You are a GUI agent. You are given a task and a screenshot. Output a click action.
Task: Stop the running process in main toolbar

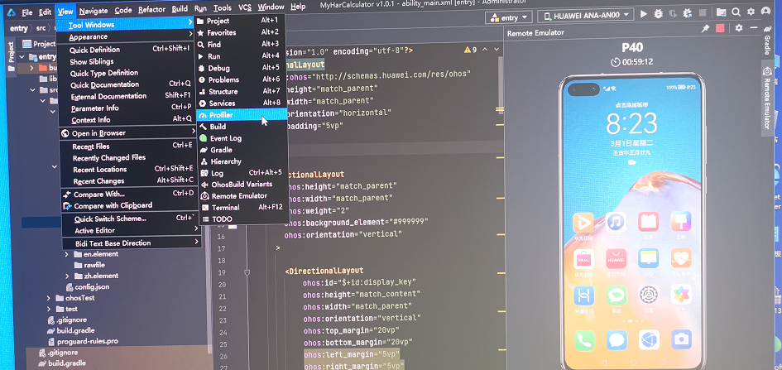703,13
